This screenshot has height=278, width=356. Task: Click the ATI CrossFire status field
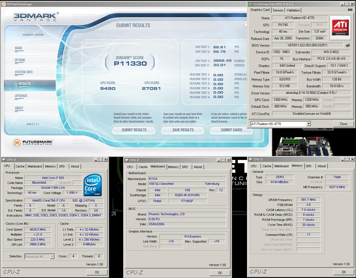312,114
